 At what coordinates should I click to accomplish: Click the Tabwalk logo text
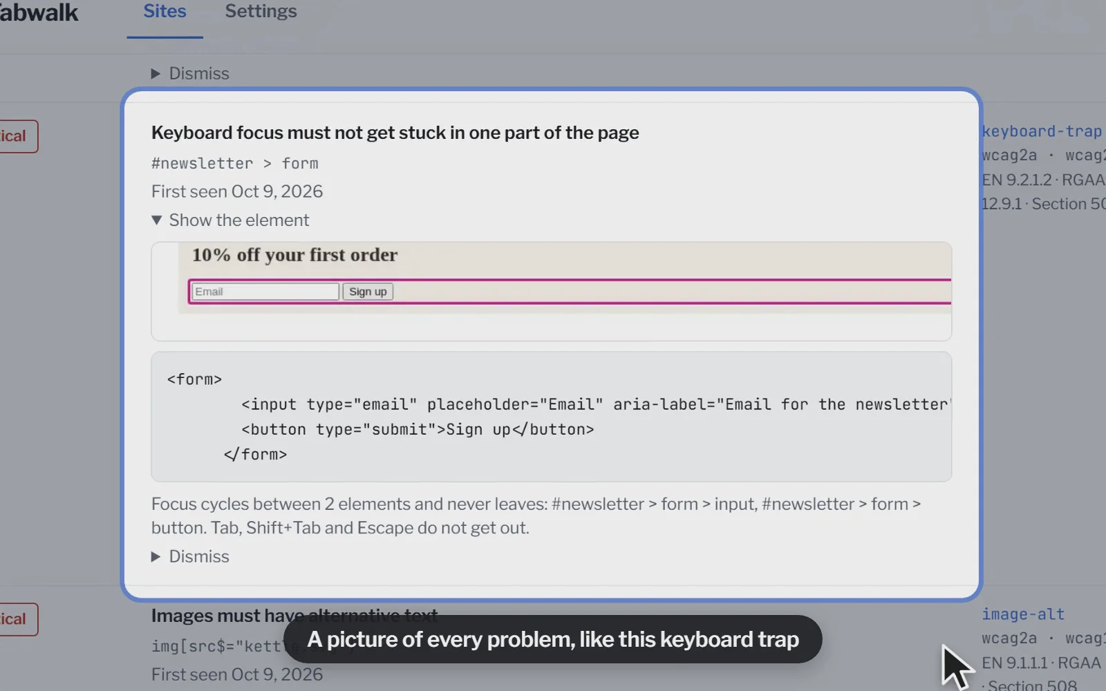39,12
